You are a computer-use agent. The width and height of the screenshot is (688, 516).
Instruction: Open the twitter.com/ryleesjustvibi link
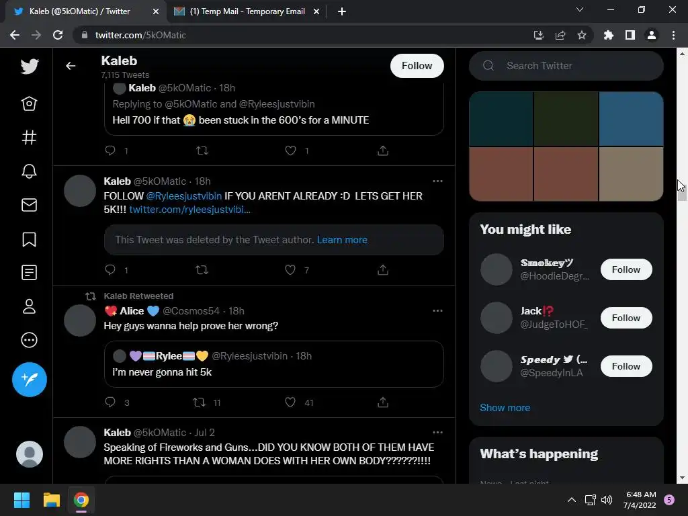pyautogui.click(x=189, y=210)
